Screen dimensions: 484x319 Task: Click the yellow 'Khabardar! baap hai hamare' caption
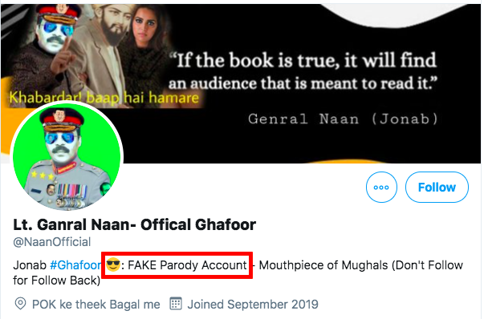tap(104, 98)
